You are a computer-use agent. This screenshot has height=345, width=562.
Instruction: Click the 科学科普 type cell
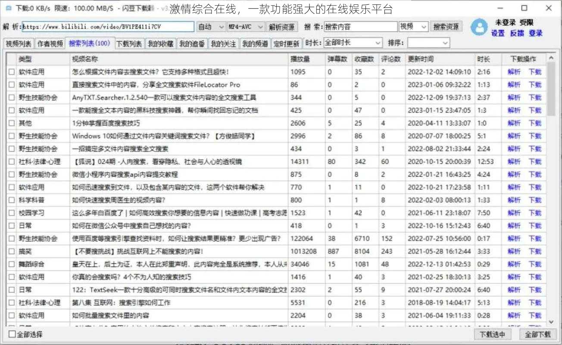click(31, 200)
